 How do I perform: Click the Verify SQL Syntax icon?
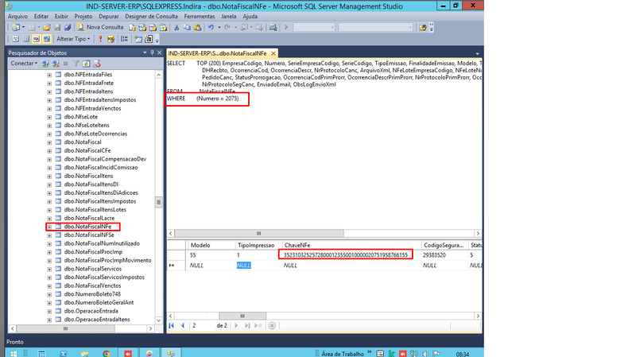(x=111, y=39)
